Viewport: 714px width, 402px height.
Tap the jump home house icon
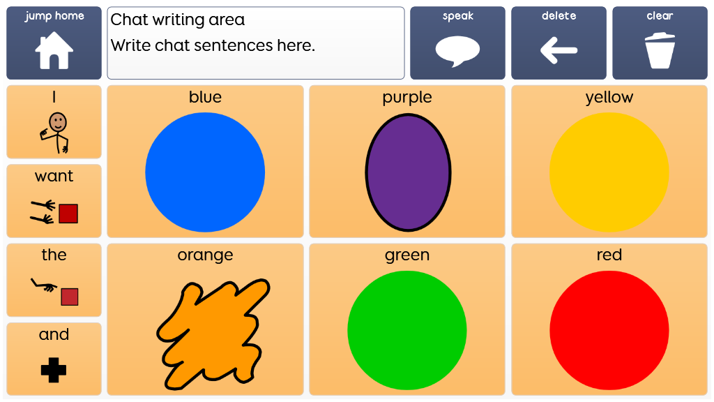tap(54, 43)
